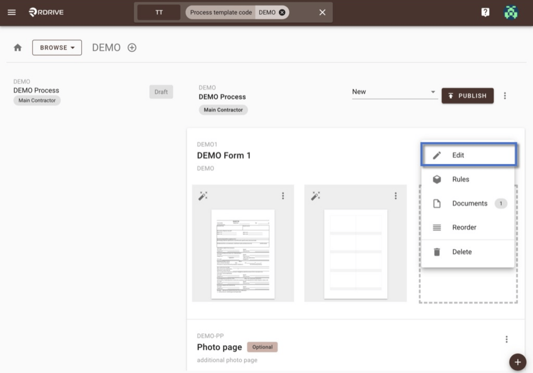
Task: Clear the search bar with X
Action: [x=322, y=12]
